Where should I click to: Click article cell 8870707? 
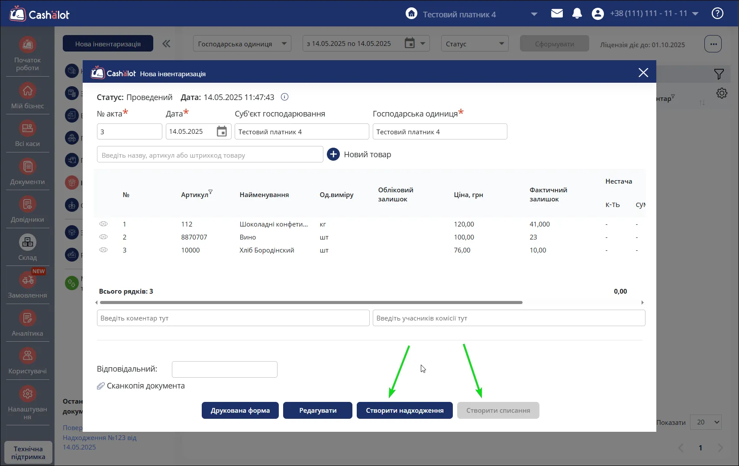(194, 237)
